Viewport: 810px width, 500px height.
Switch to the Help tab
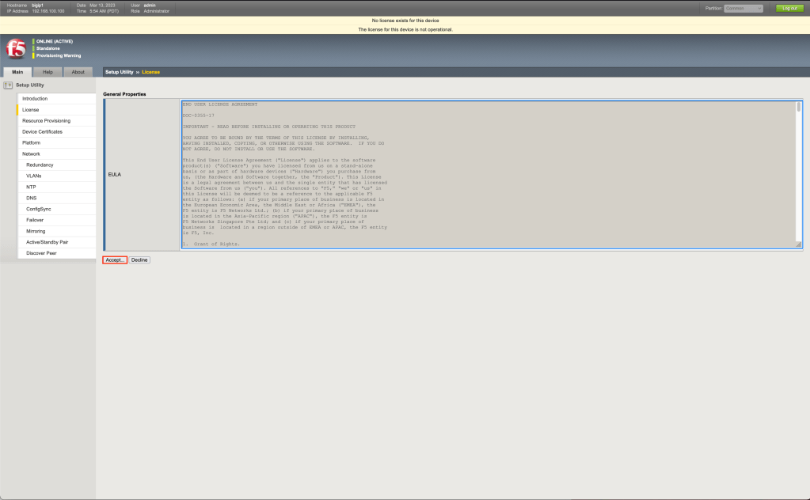point(48,72)
